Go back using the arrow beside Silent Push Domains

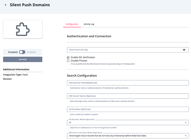(5, 5)
